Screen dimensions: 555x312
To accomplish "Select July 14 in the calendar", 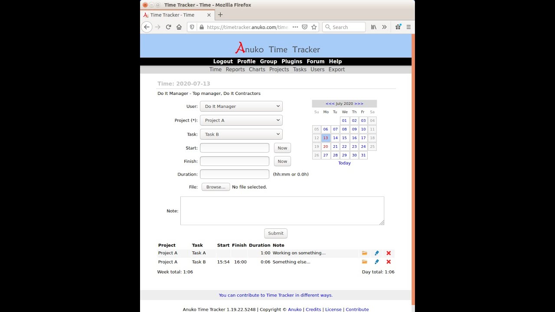I will click(x=335, y=138).
